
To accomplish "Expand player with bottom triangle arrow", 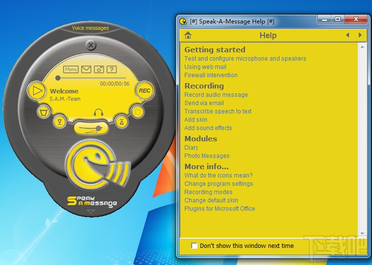I will (x=91, y=211).
